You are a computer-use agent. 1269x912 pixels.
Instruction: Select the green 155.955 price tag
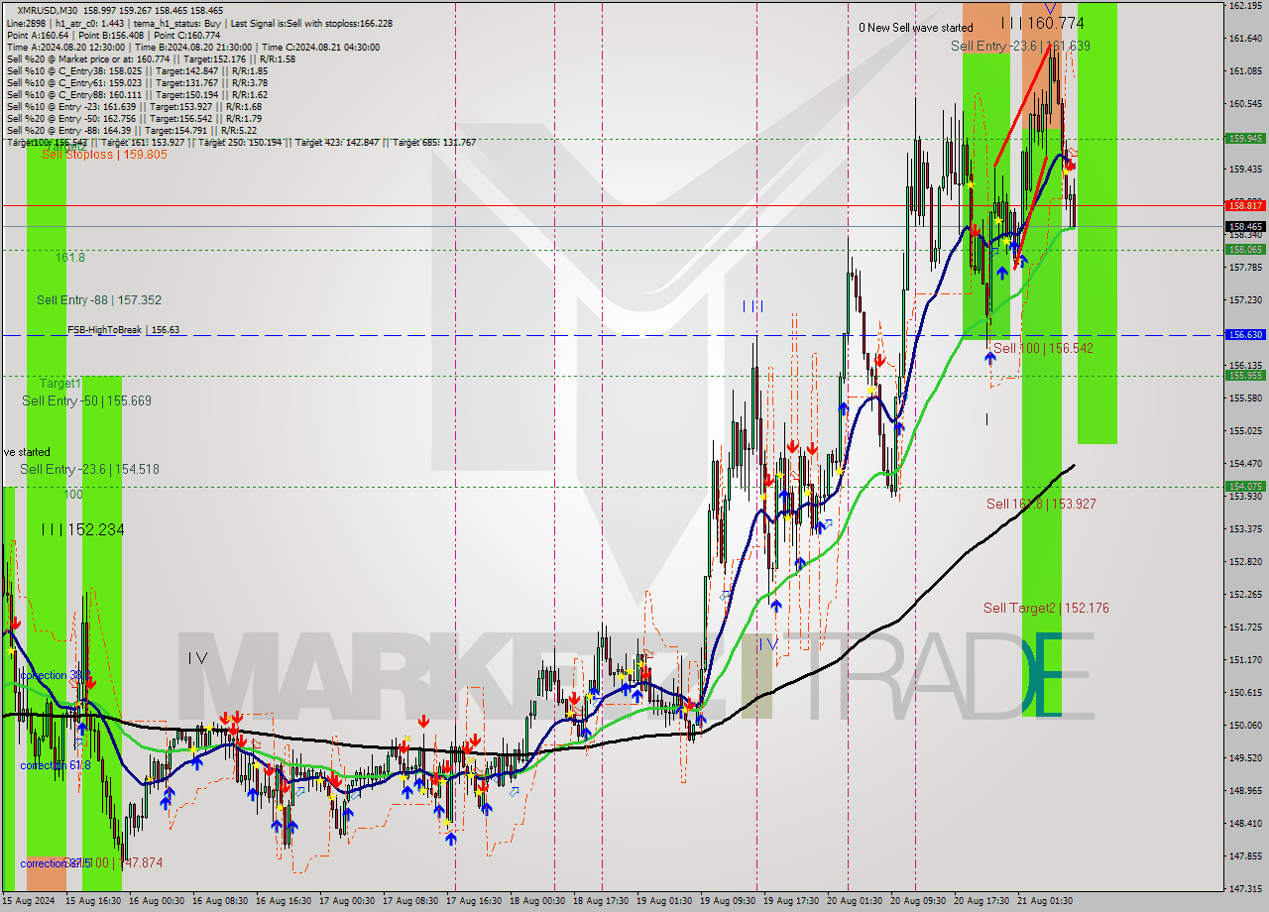point(1245,376)
